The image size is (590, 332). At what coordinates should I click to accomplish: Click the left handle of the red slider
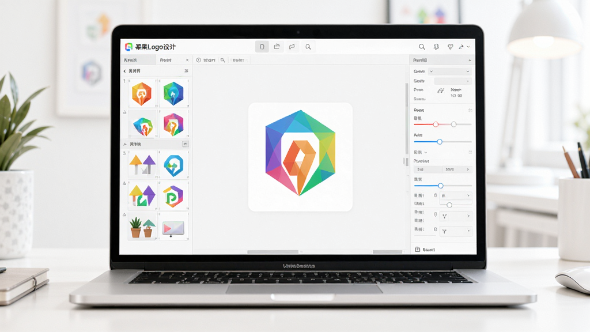pyautogui.click(x=436, y=124)
